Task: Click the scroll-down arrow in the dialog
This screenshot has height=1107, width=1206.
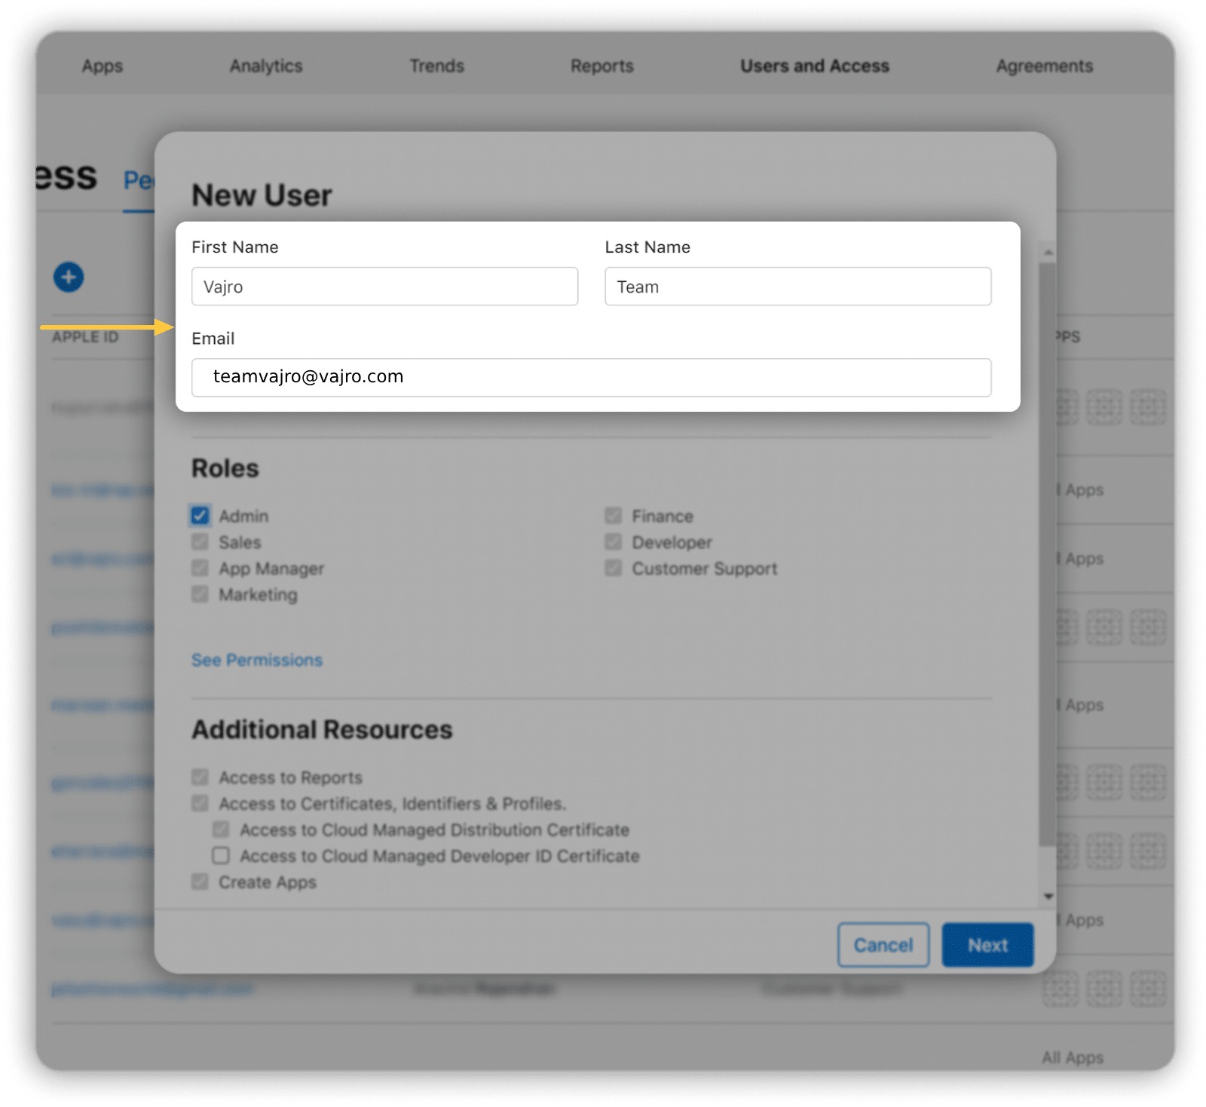Action: click(1048, 897)
